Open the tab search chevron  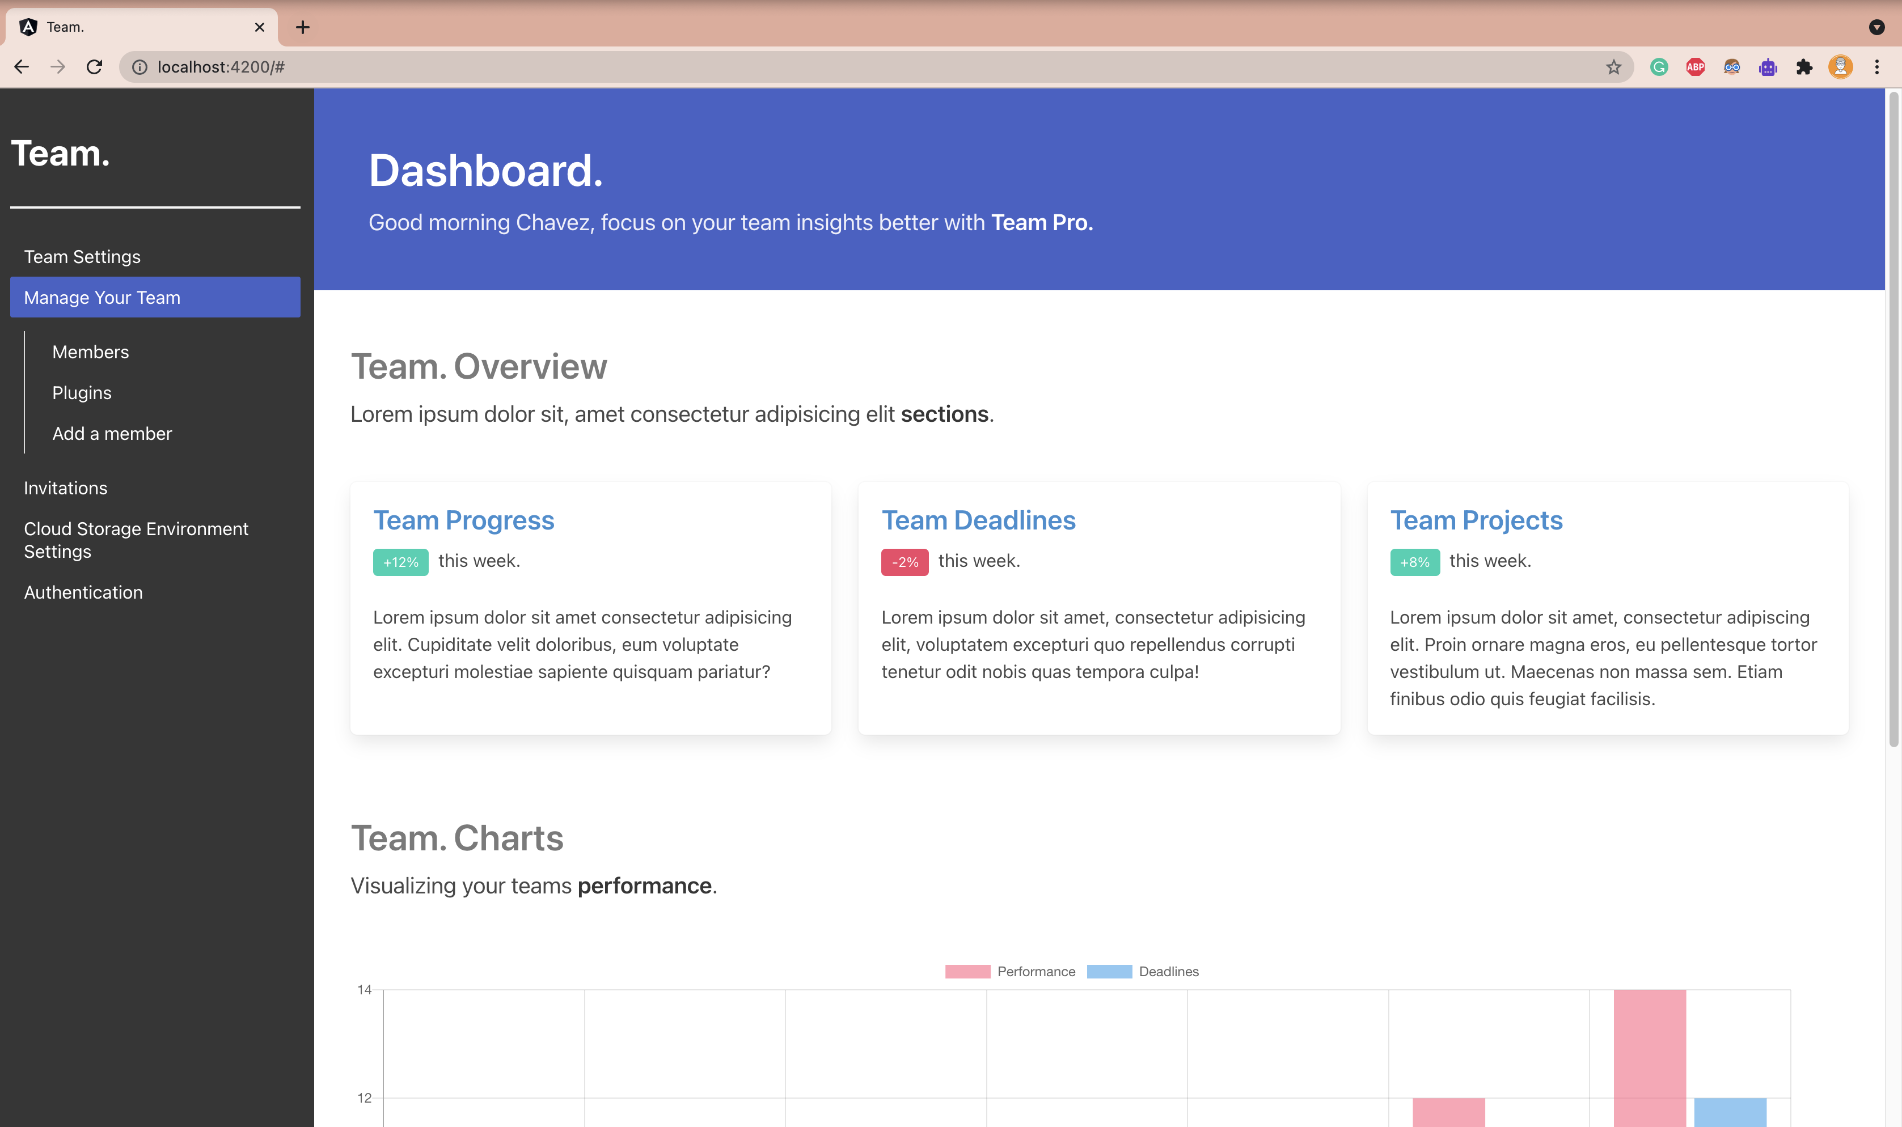[x=1877, y=27]
